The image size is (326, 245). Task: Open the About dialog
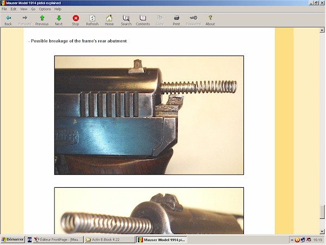[x=210, y=20]
